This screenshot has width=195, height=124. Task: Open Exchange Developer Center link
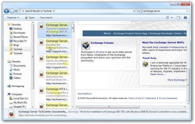[165, 33]
